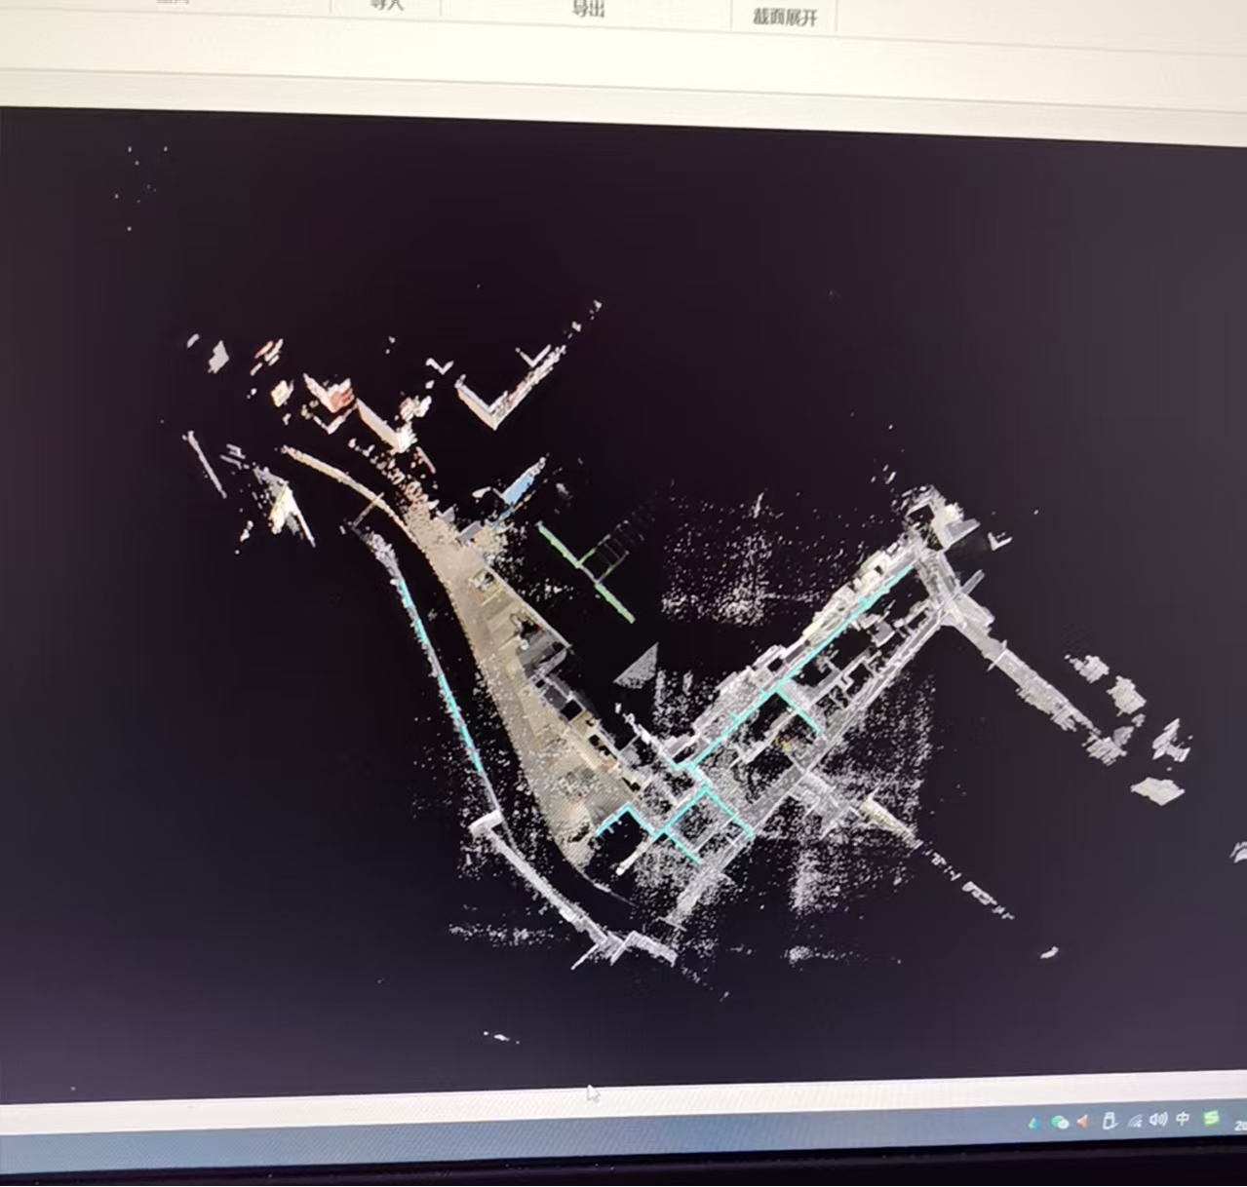Screen dimensions: 1247x1187
Task: Open the colorful triangle tray icon
Action: coord(1033,1123)
